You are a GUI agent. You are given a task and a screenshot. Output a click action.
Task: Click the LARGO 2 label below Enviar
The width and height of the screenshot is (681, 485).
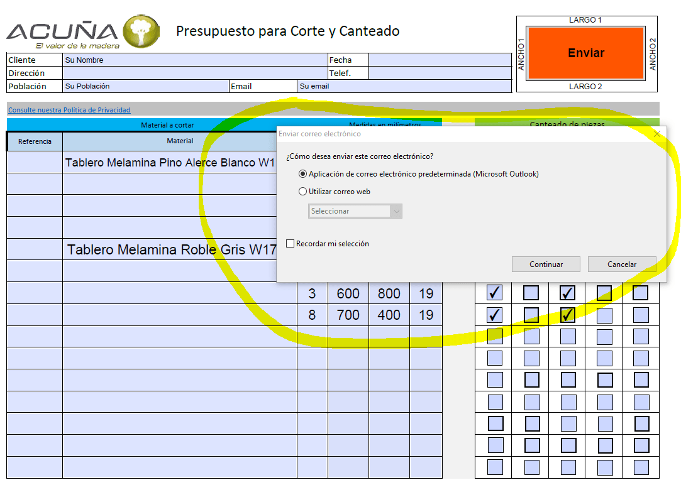point(585,86)
